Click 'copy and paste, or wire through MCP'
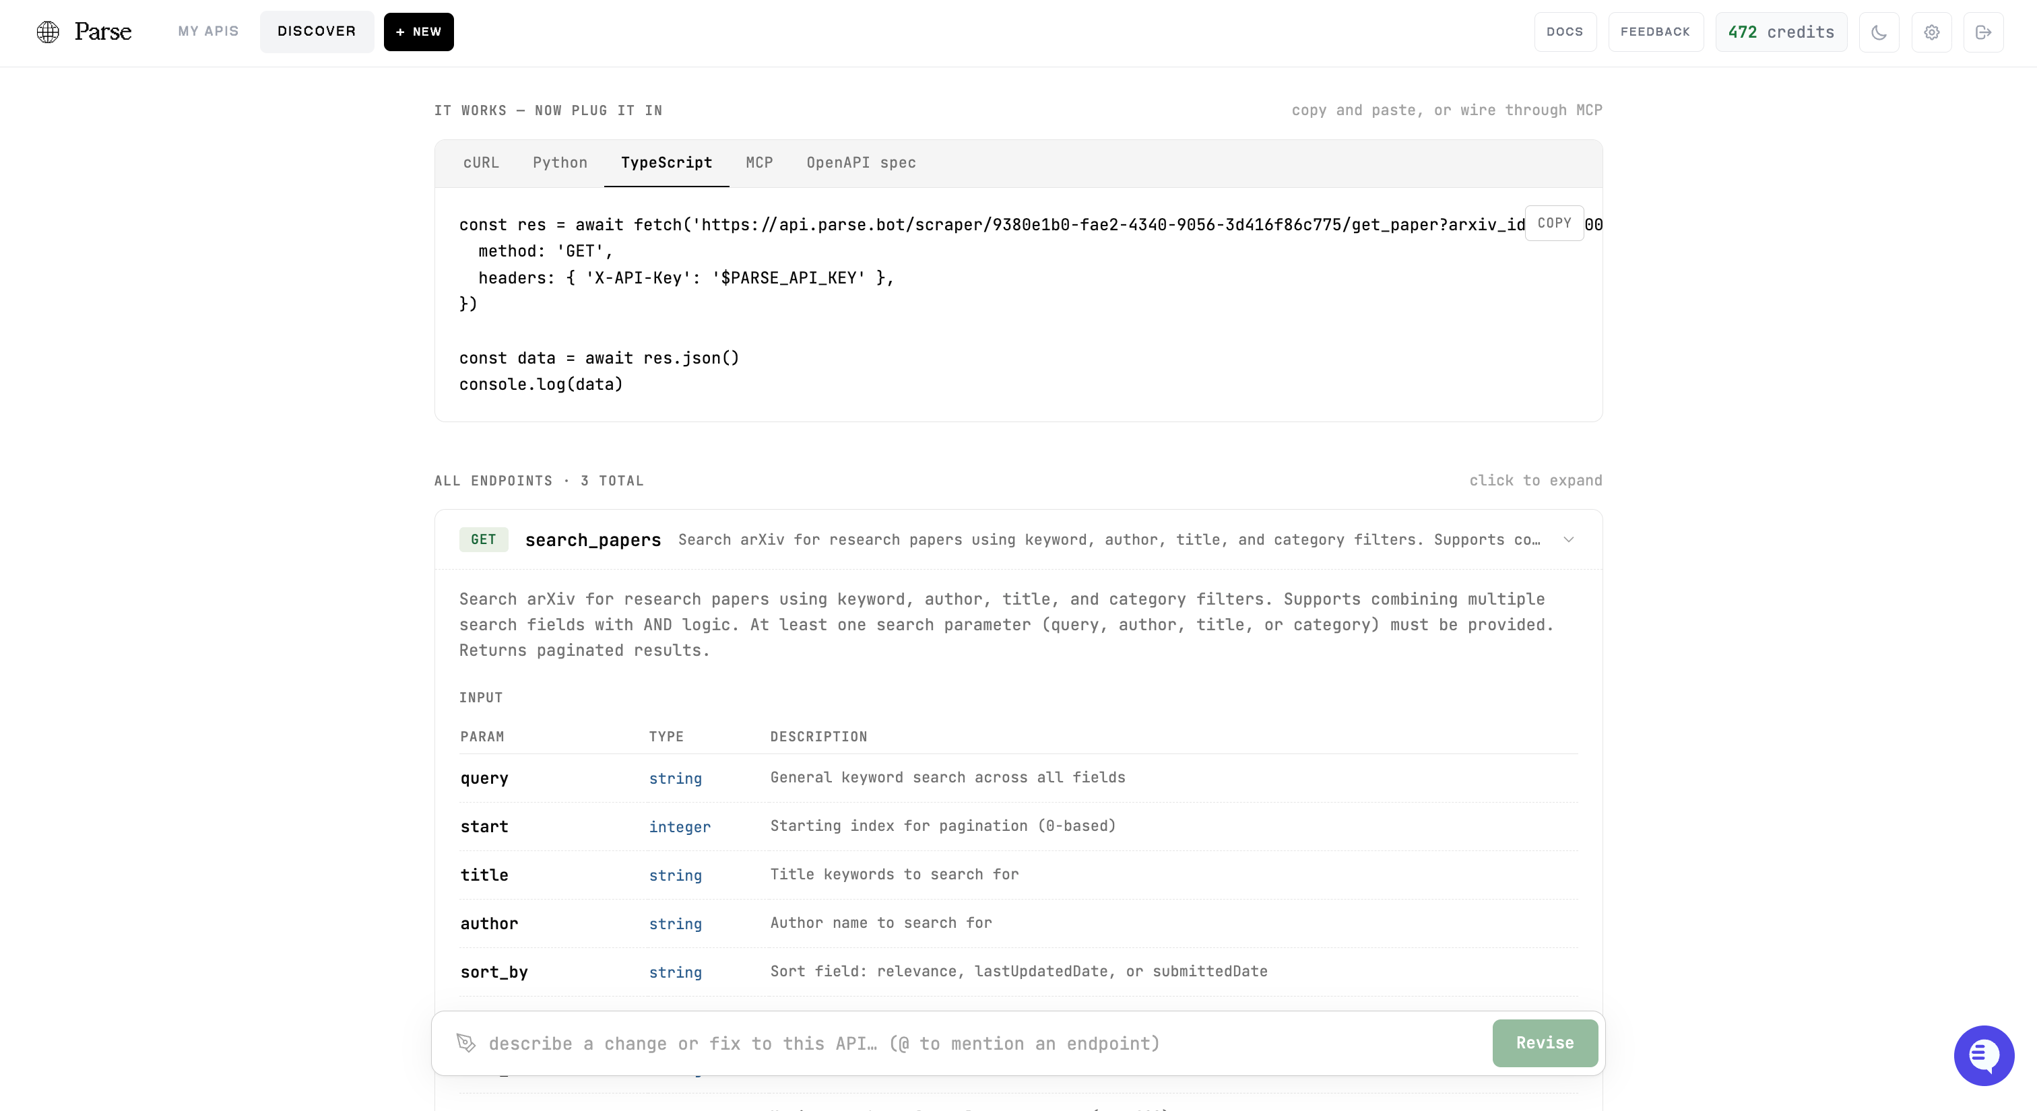This screenshot has height=1111, width=2037. [1446, 110]
